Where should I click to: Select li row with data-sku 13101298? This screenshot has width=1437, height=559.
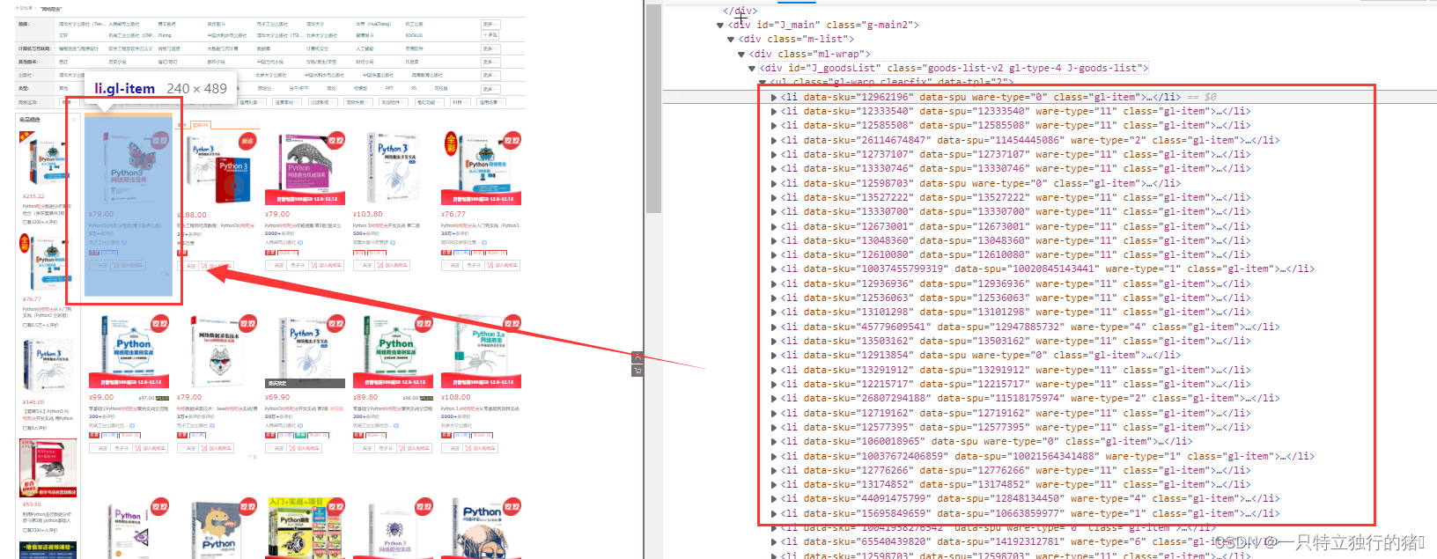[1015, 312]
